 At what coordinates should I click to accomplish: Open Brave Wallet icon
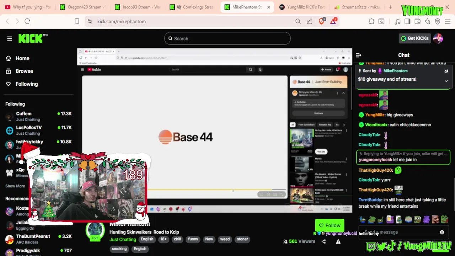(x=417, y=21)
